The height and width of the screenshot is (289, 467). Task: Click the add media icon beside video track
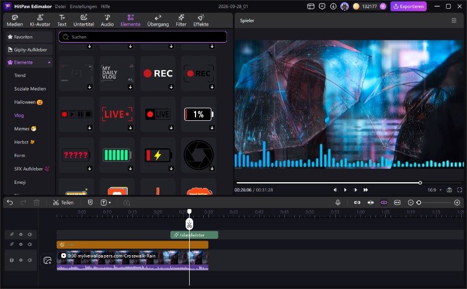(x=47, y=260)
